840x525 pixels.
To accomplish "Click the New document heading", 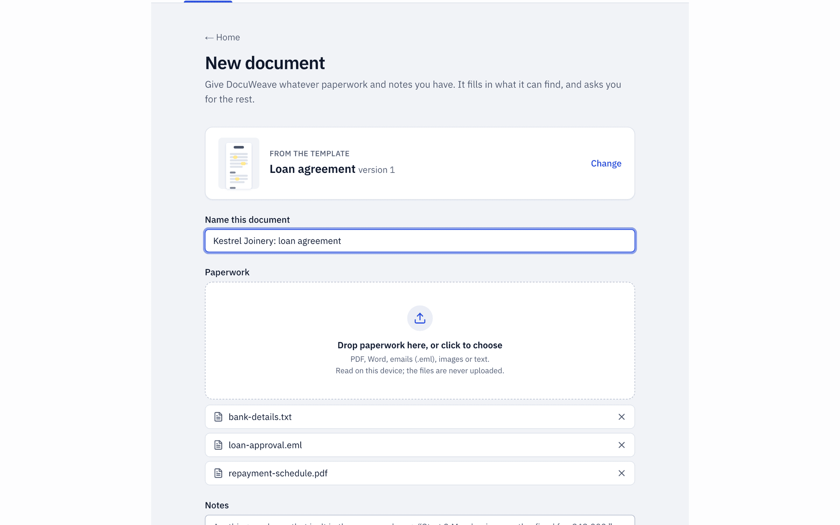I will tap(265, 63).
